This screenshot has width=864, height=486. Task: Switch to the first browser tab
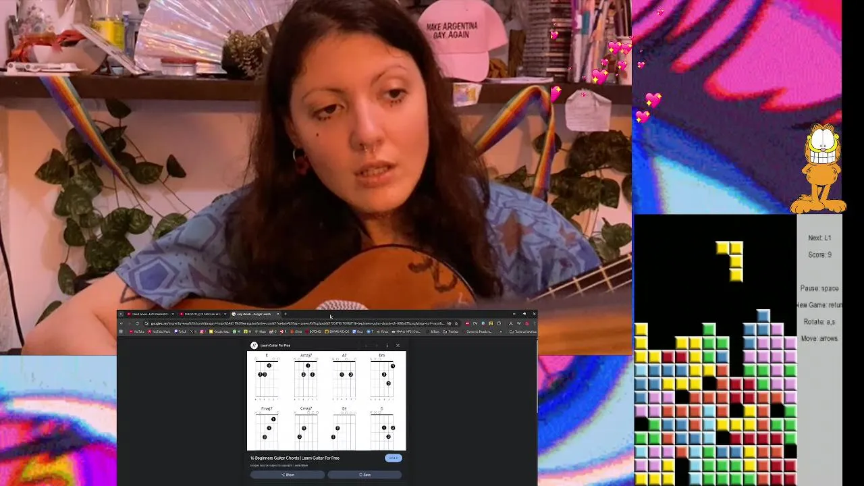pyautogui.click(x=149, y=314)
